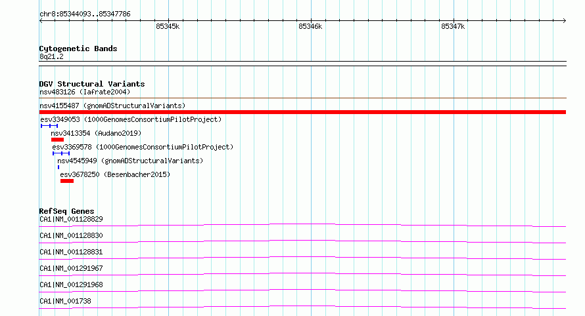
Task: Open the RefSeq Genes track title
Action: (67, 211)
